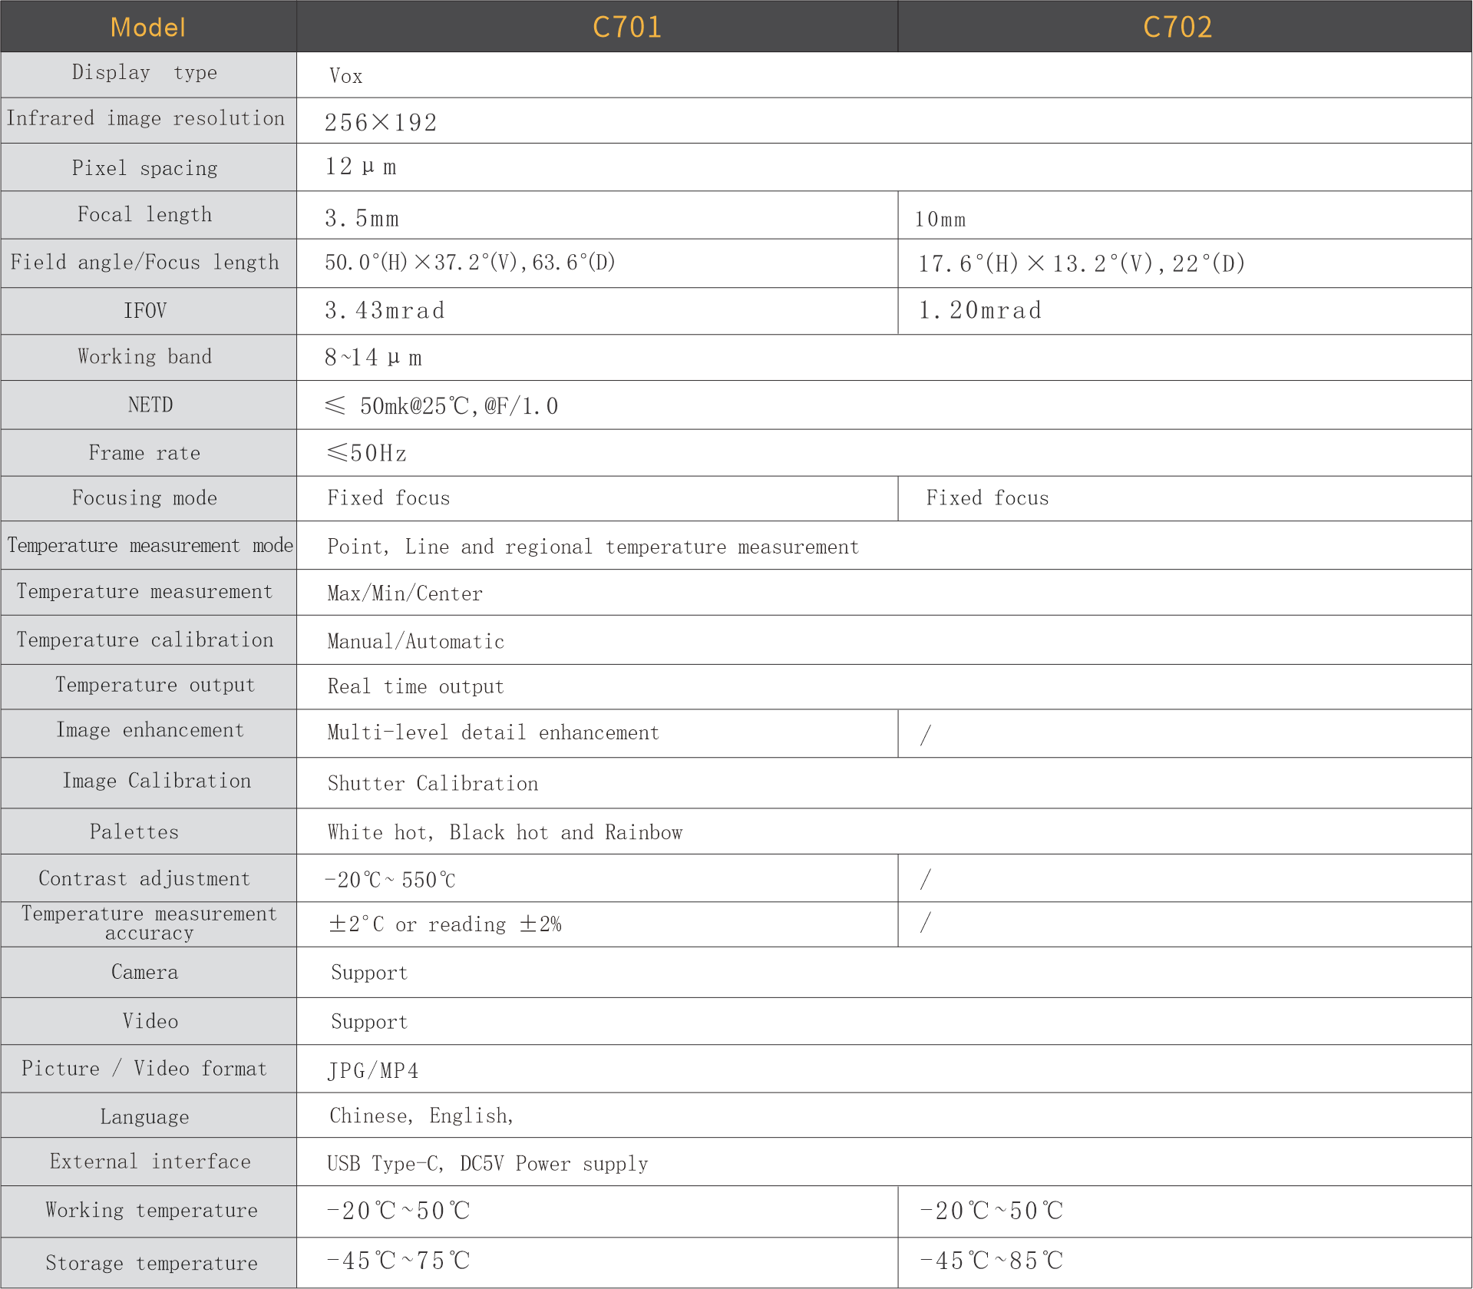Select the C702 column header
The width and height of the screenshot is (1473, 1289).
click(x=1177, y=27)
